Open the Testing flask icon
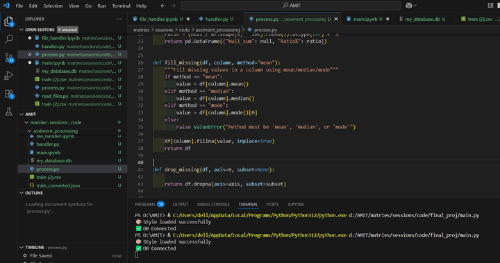The height and width of the screenshot is (263, 500). (8, 112)
